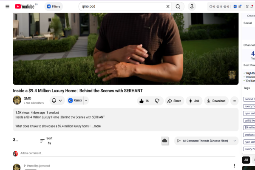Expand description with ...more
Screen dimensions: 255x170
click(96, 126)
